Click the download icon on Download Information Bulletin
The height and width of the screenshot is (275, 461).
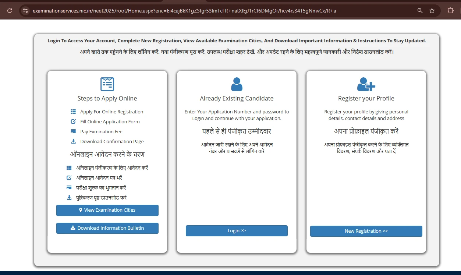tap(72, 228)
